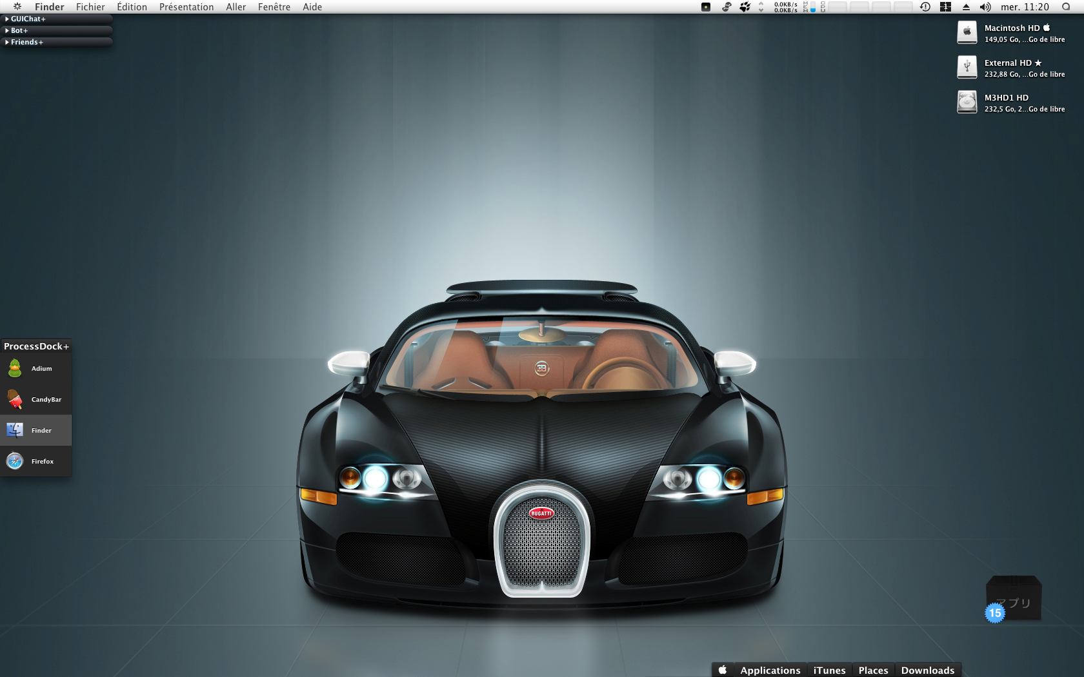Click the chain-link menu bar icon beside the paw

[727, 7]
